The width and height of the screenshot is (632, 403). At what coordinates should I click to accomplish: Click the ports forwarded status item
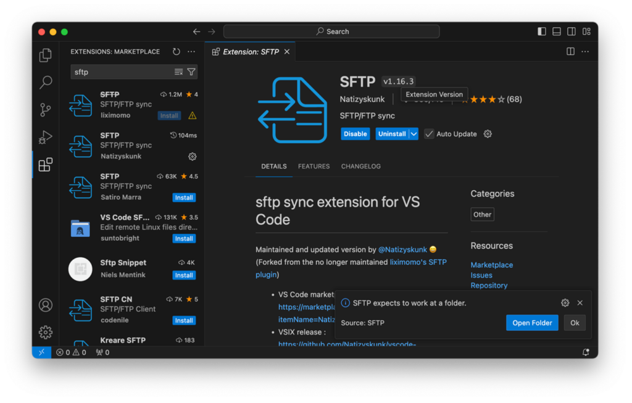(x=103, y=352)
